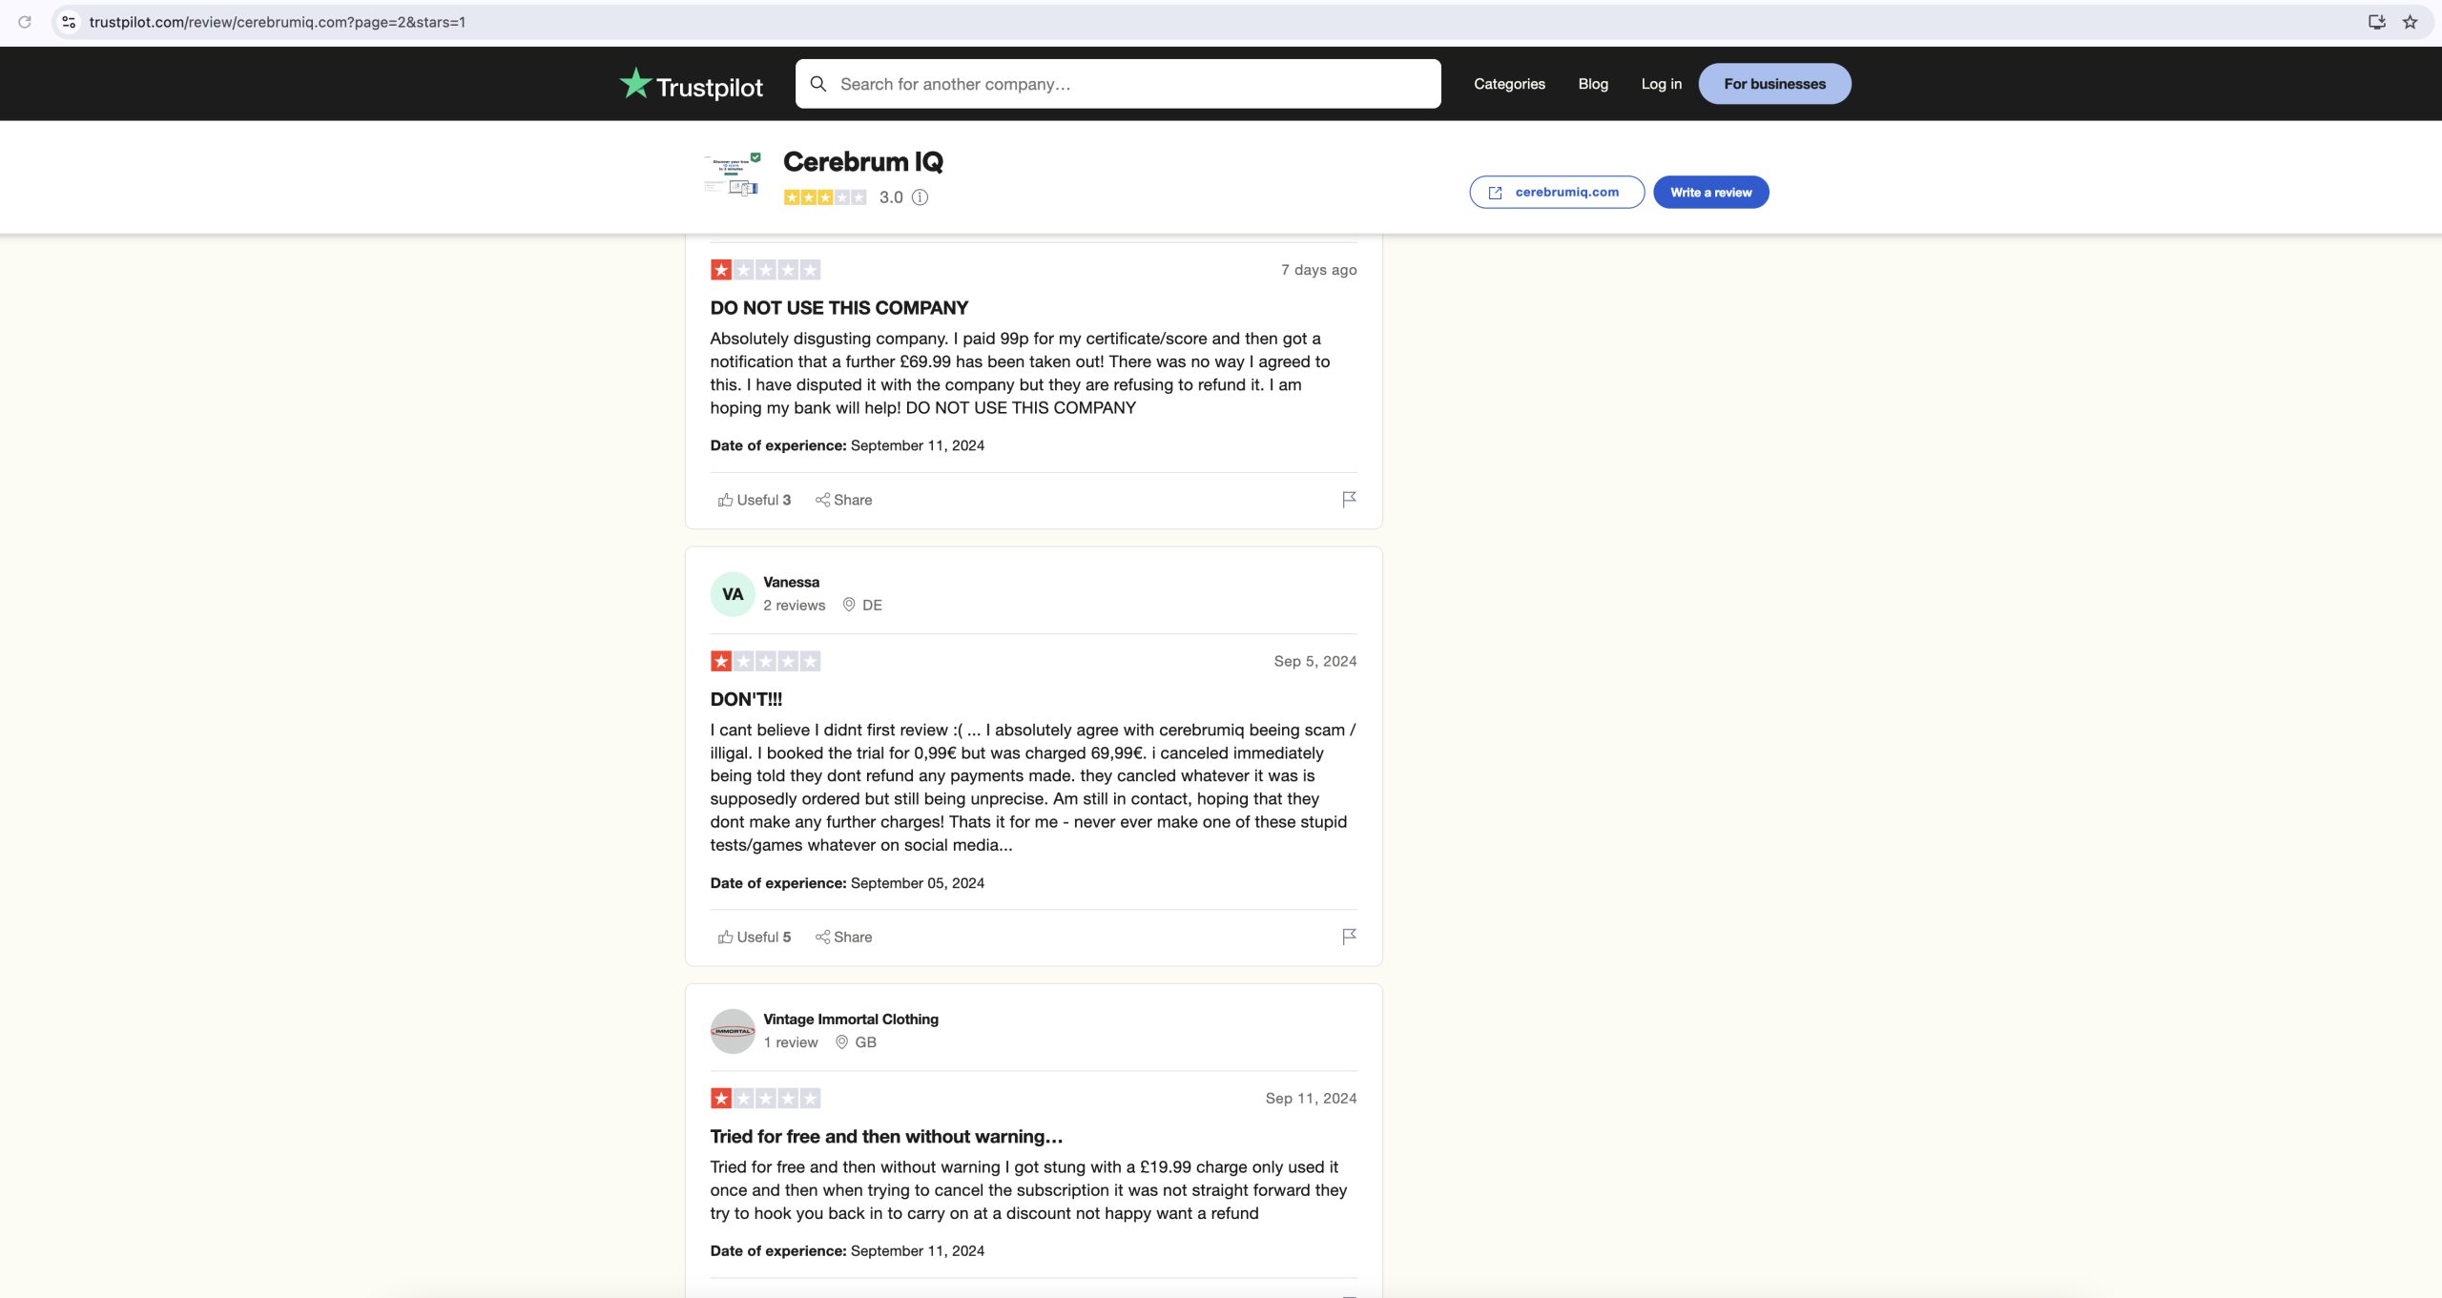Bookmark this page with the star icon
The width and height of the screenshot is (2442, 1298).
2410,22
